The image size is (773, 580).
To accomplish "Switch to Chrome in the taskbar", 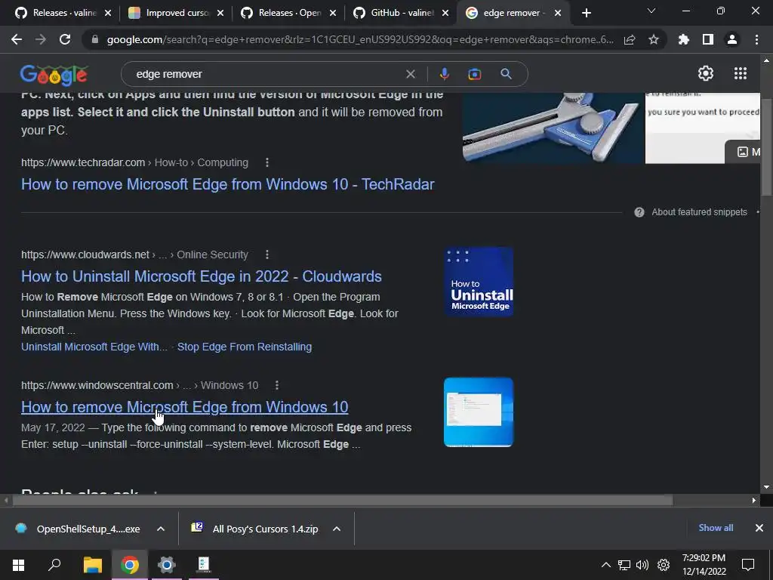I will [130, 565].
